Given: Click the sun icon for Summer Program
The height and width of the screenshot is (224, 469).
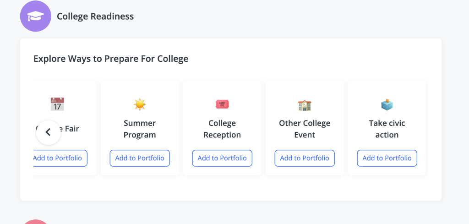Looking at the screenshot, I should click(140, 104).
